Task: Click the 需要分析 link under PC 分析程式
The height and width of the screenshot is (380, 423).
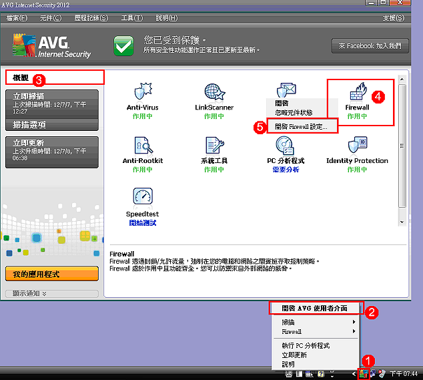Action: tap(286, 170)
